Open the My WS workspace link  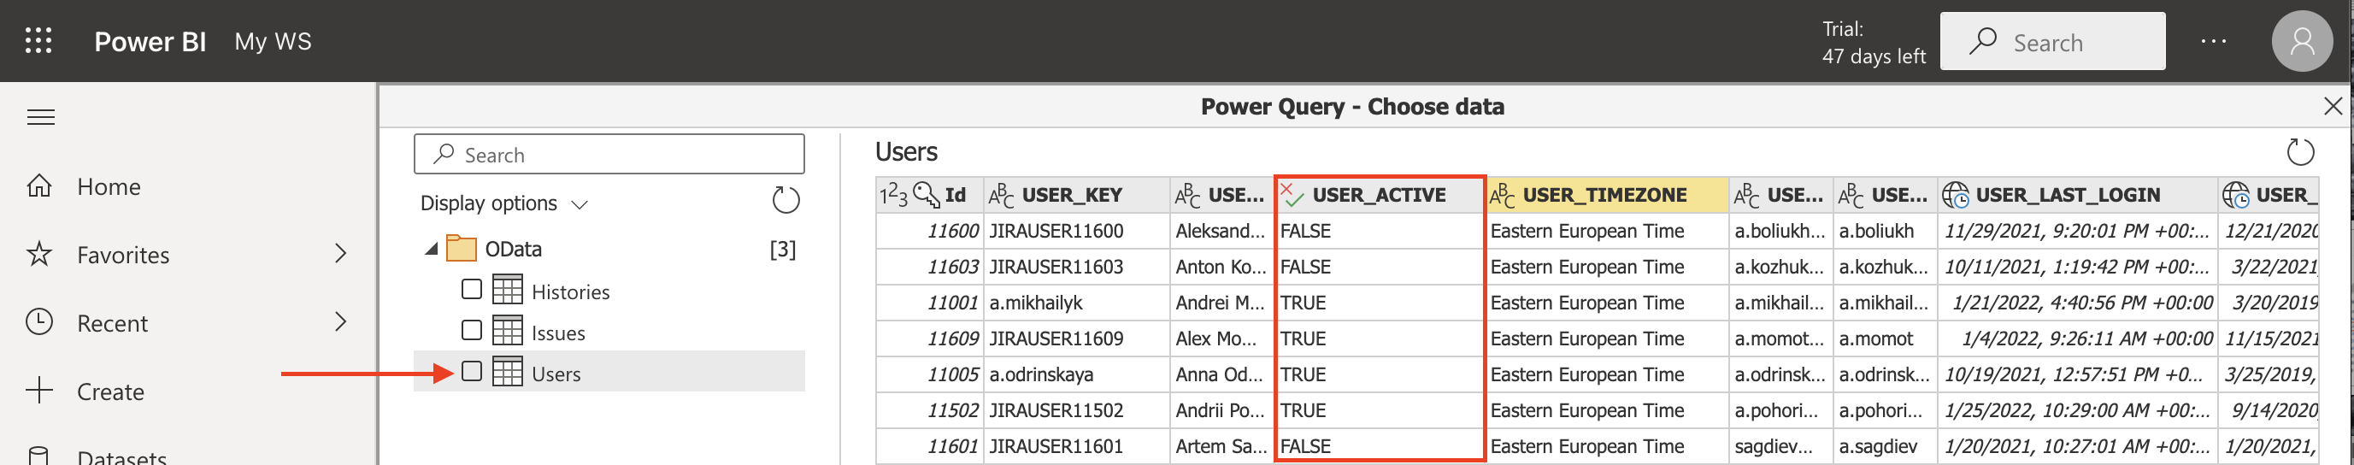pyautogui.click(x=273, y=41)
